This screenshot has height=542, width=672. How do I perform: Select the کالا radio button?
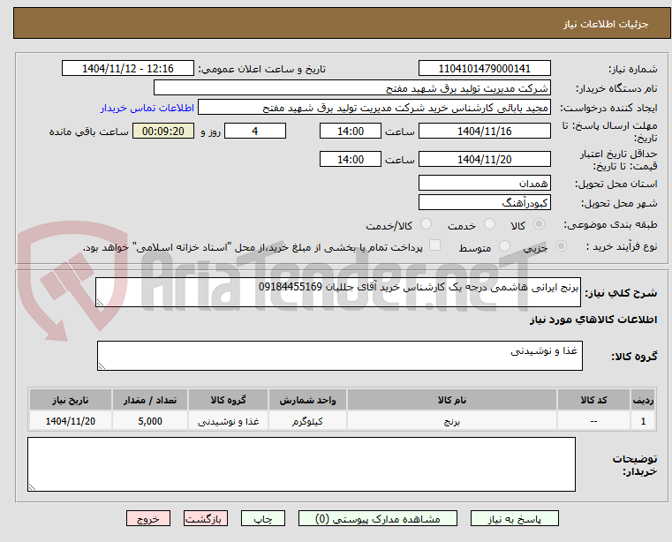coord(540,224)
